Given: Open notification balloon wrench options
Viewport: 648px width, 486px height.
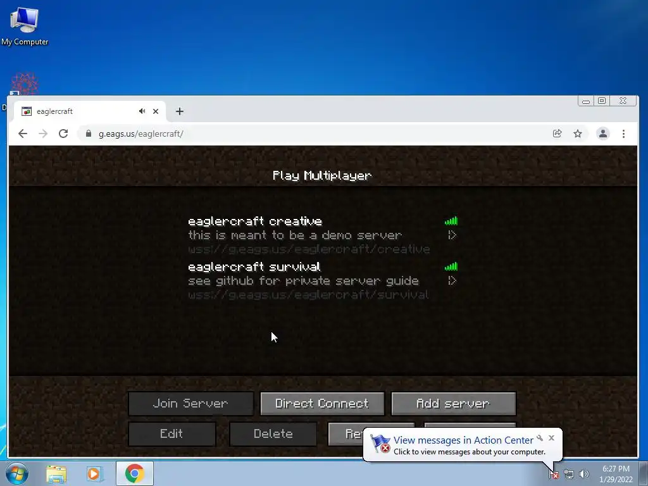Looking at the screenshot, I should click(x=540, y=438).
